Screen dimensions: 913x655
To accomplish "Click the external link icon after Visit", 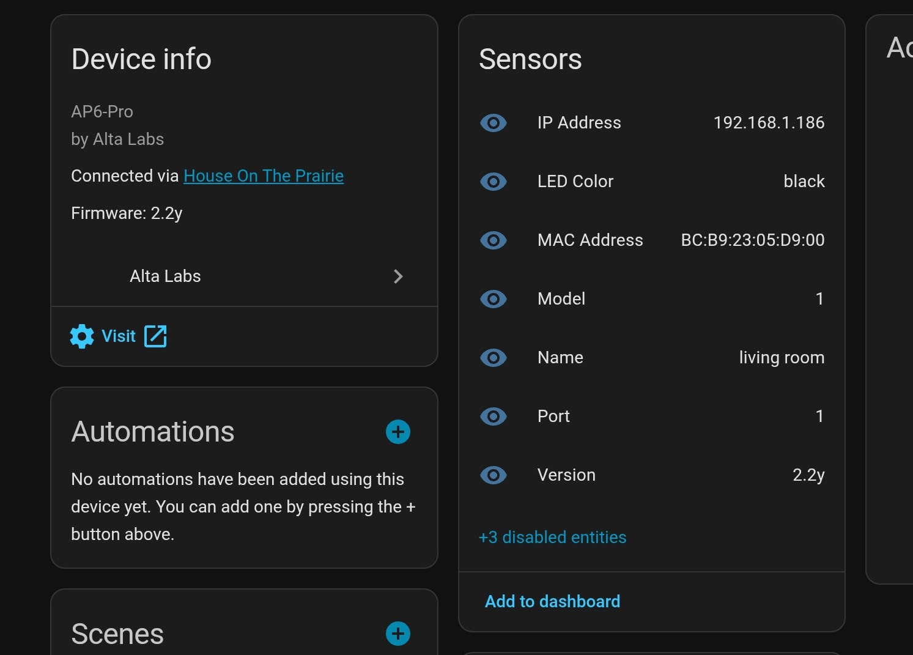I will [155, 336].
